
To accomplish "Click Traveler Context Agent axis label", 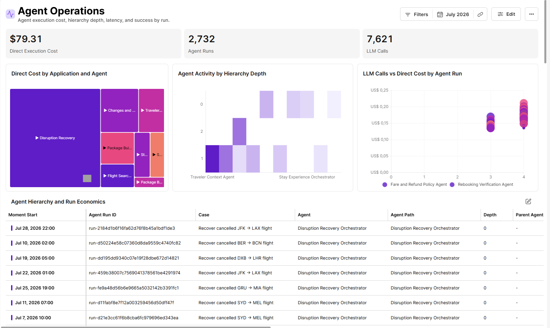I will click(x=212, y=177).
